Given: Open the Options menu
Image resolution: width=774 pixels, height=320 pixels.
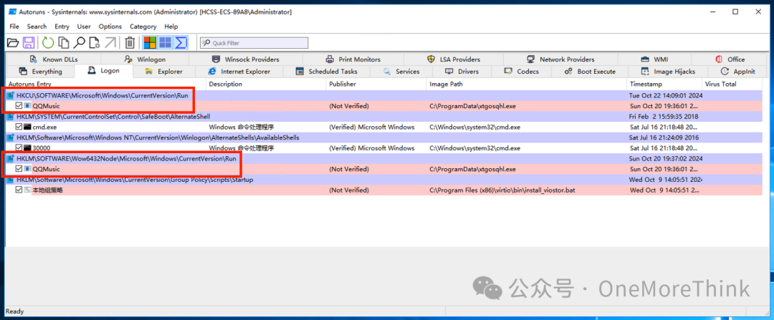Looking at the screenshot, I should pos(110,26).
